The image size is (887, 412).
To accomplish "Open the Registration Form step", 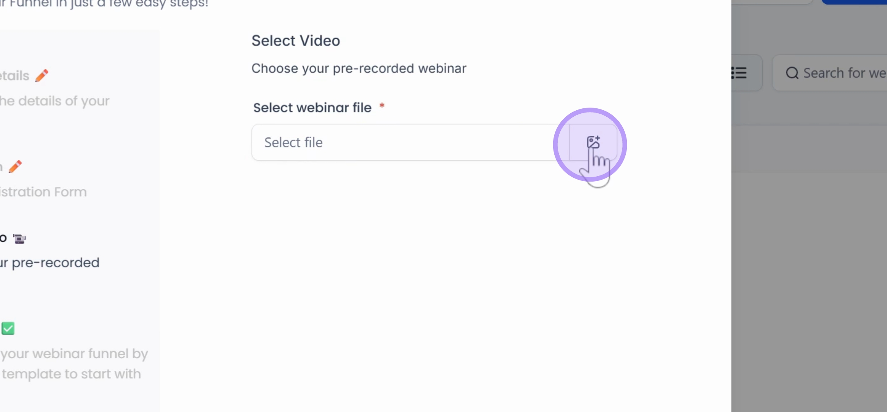I will point(43,192).
